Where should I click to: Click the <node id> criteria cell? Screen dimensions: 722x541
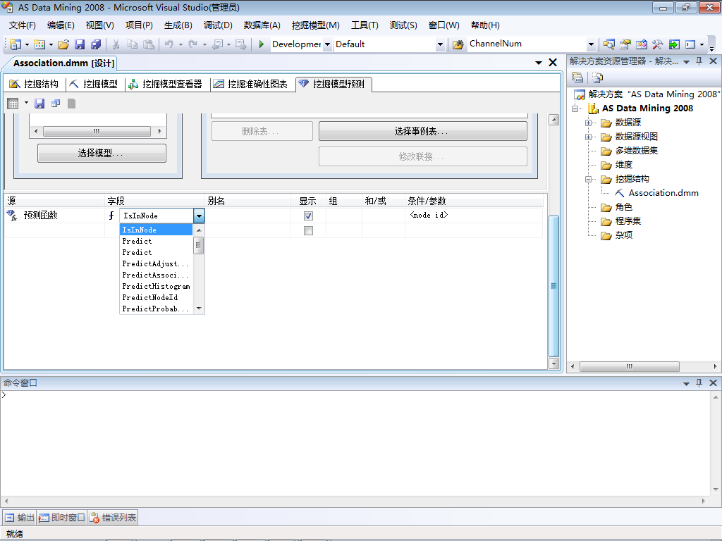[473, 216]
